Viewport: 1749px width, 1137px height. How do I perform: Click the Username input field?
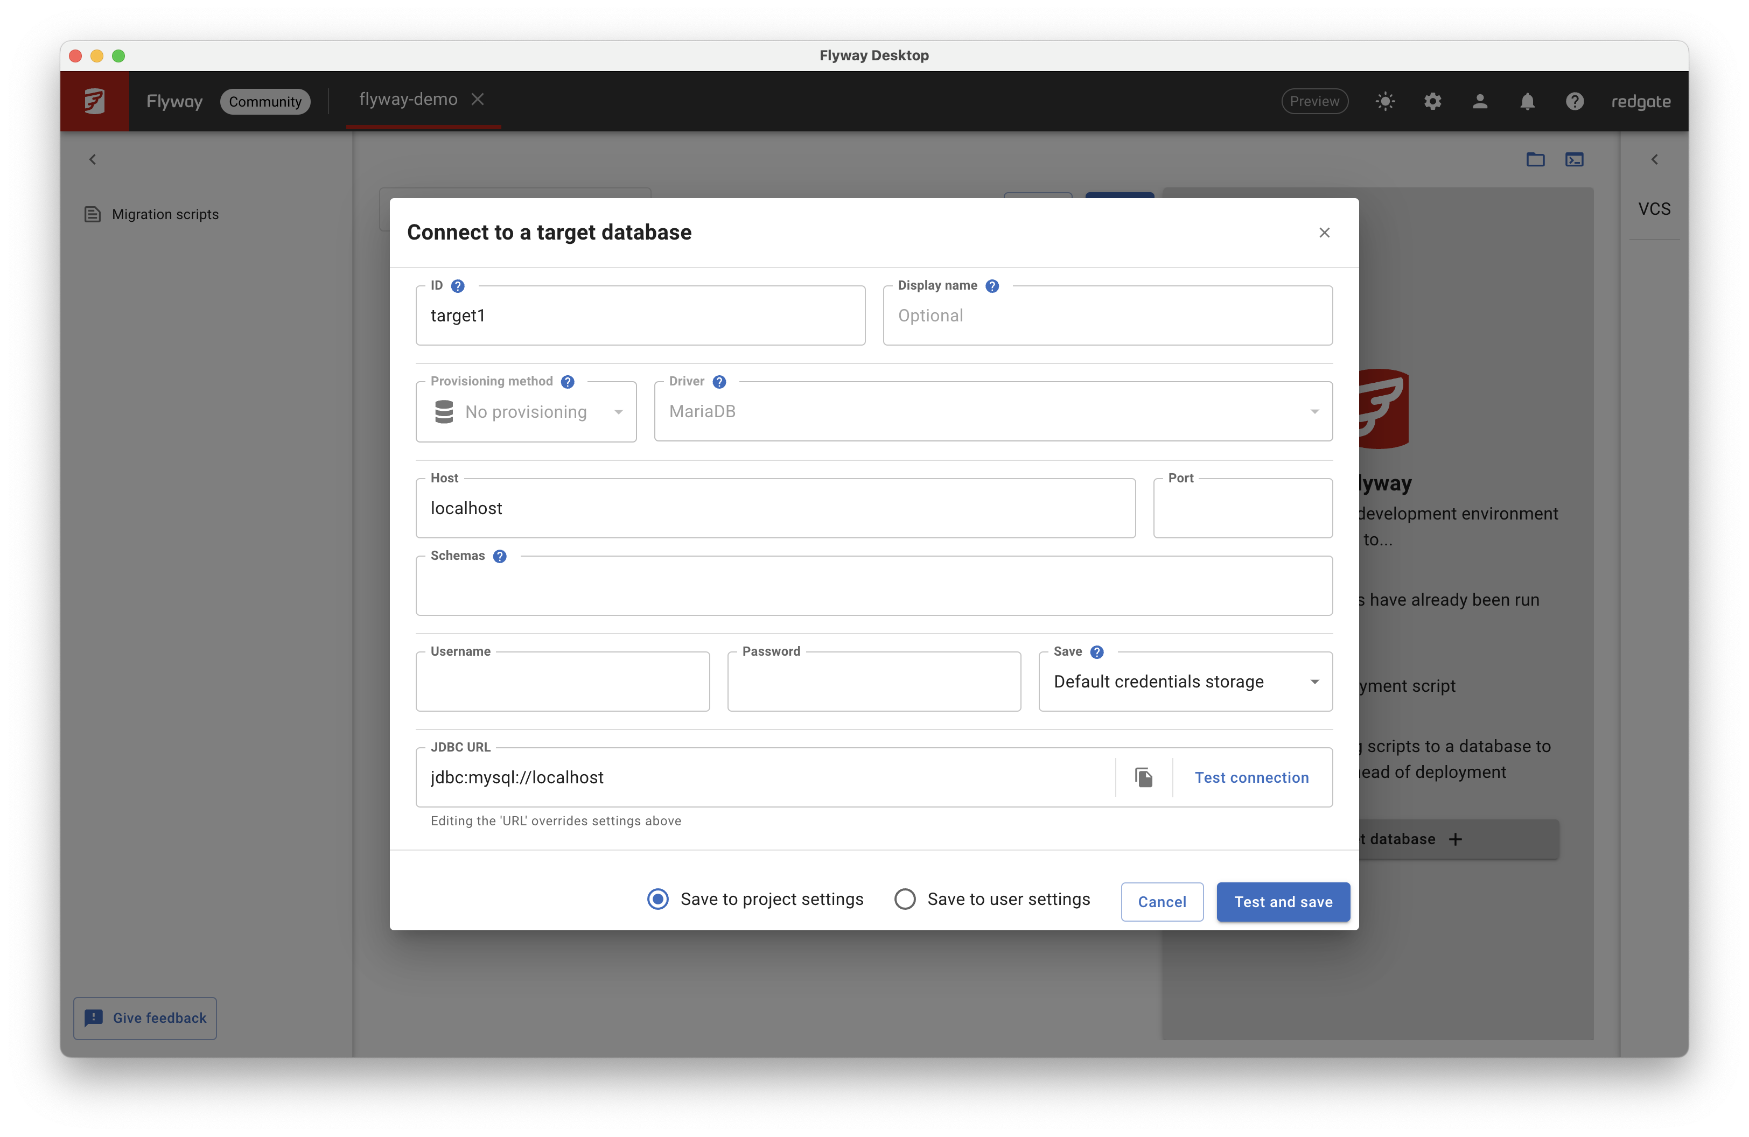coord(562,682)
